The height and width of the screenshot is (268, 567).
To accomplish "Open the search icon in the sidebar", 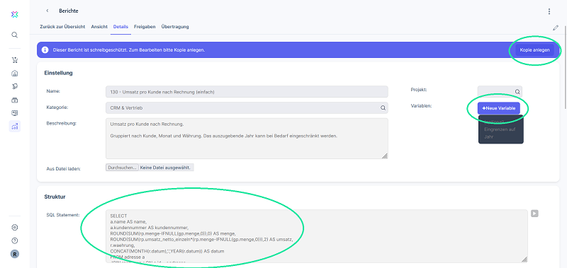I will pos(14,35).
